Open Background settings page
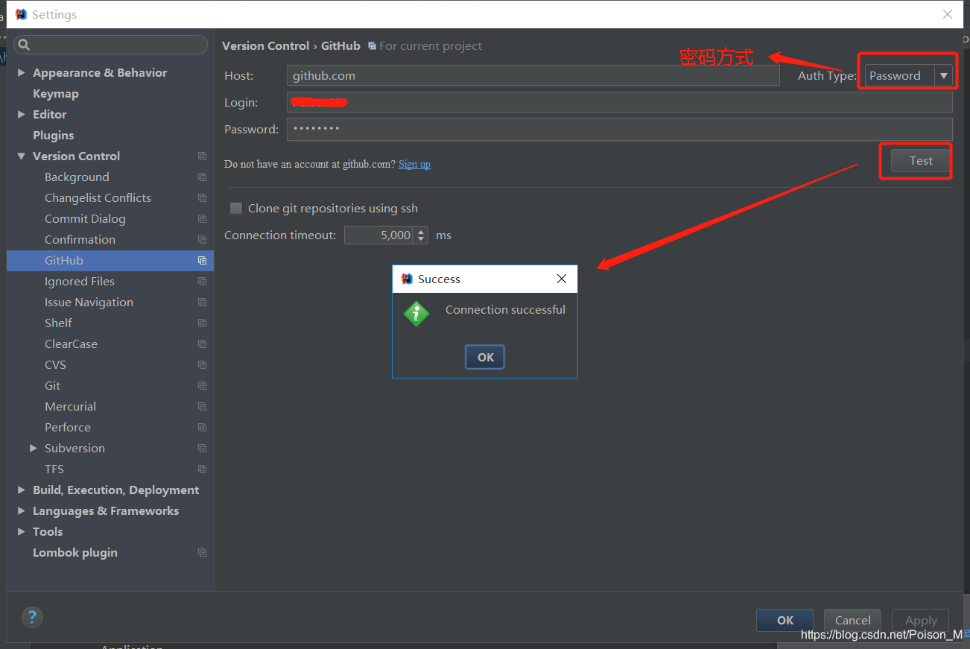The image size is (970, 649). click(x=77, y=177)
